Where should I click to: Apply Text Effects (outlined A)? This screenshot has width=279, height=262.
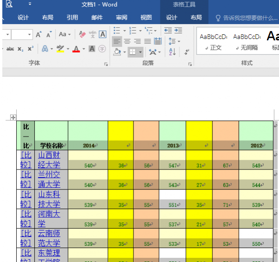[45, 49]
